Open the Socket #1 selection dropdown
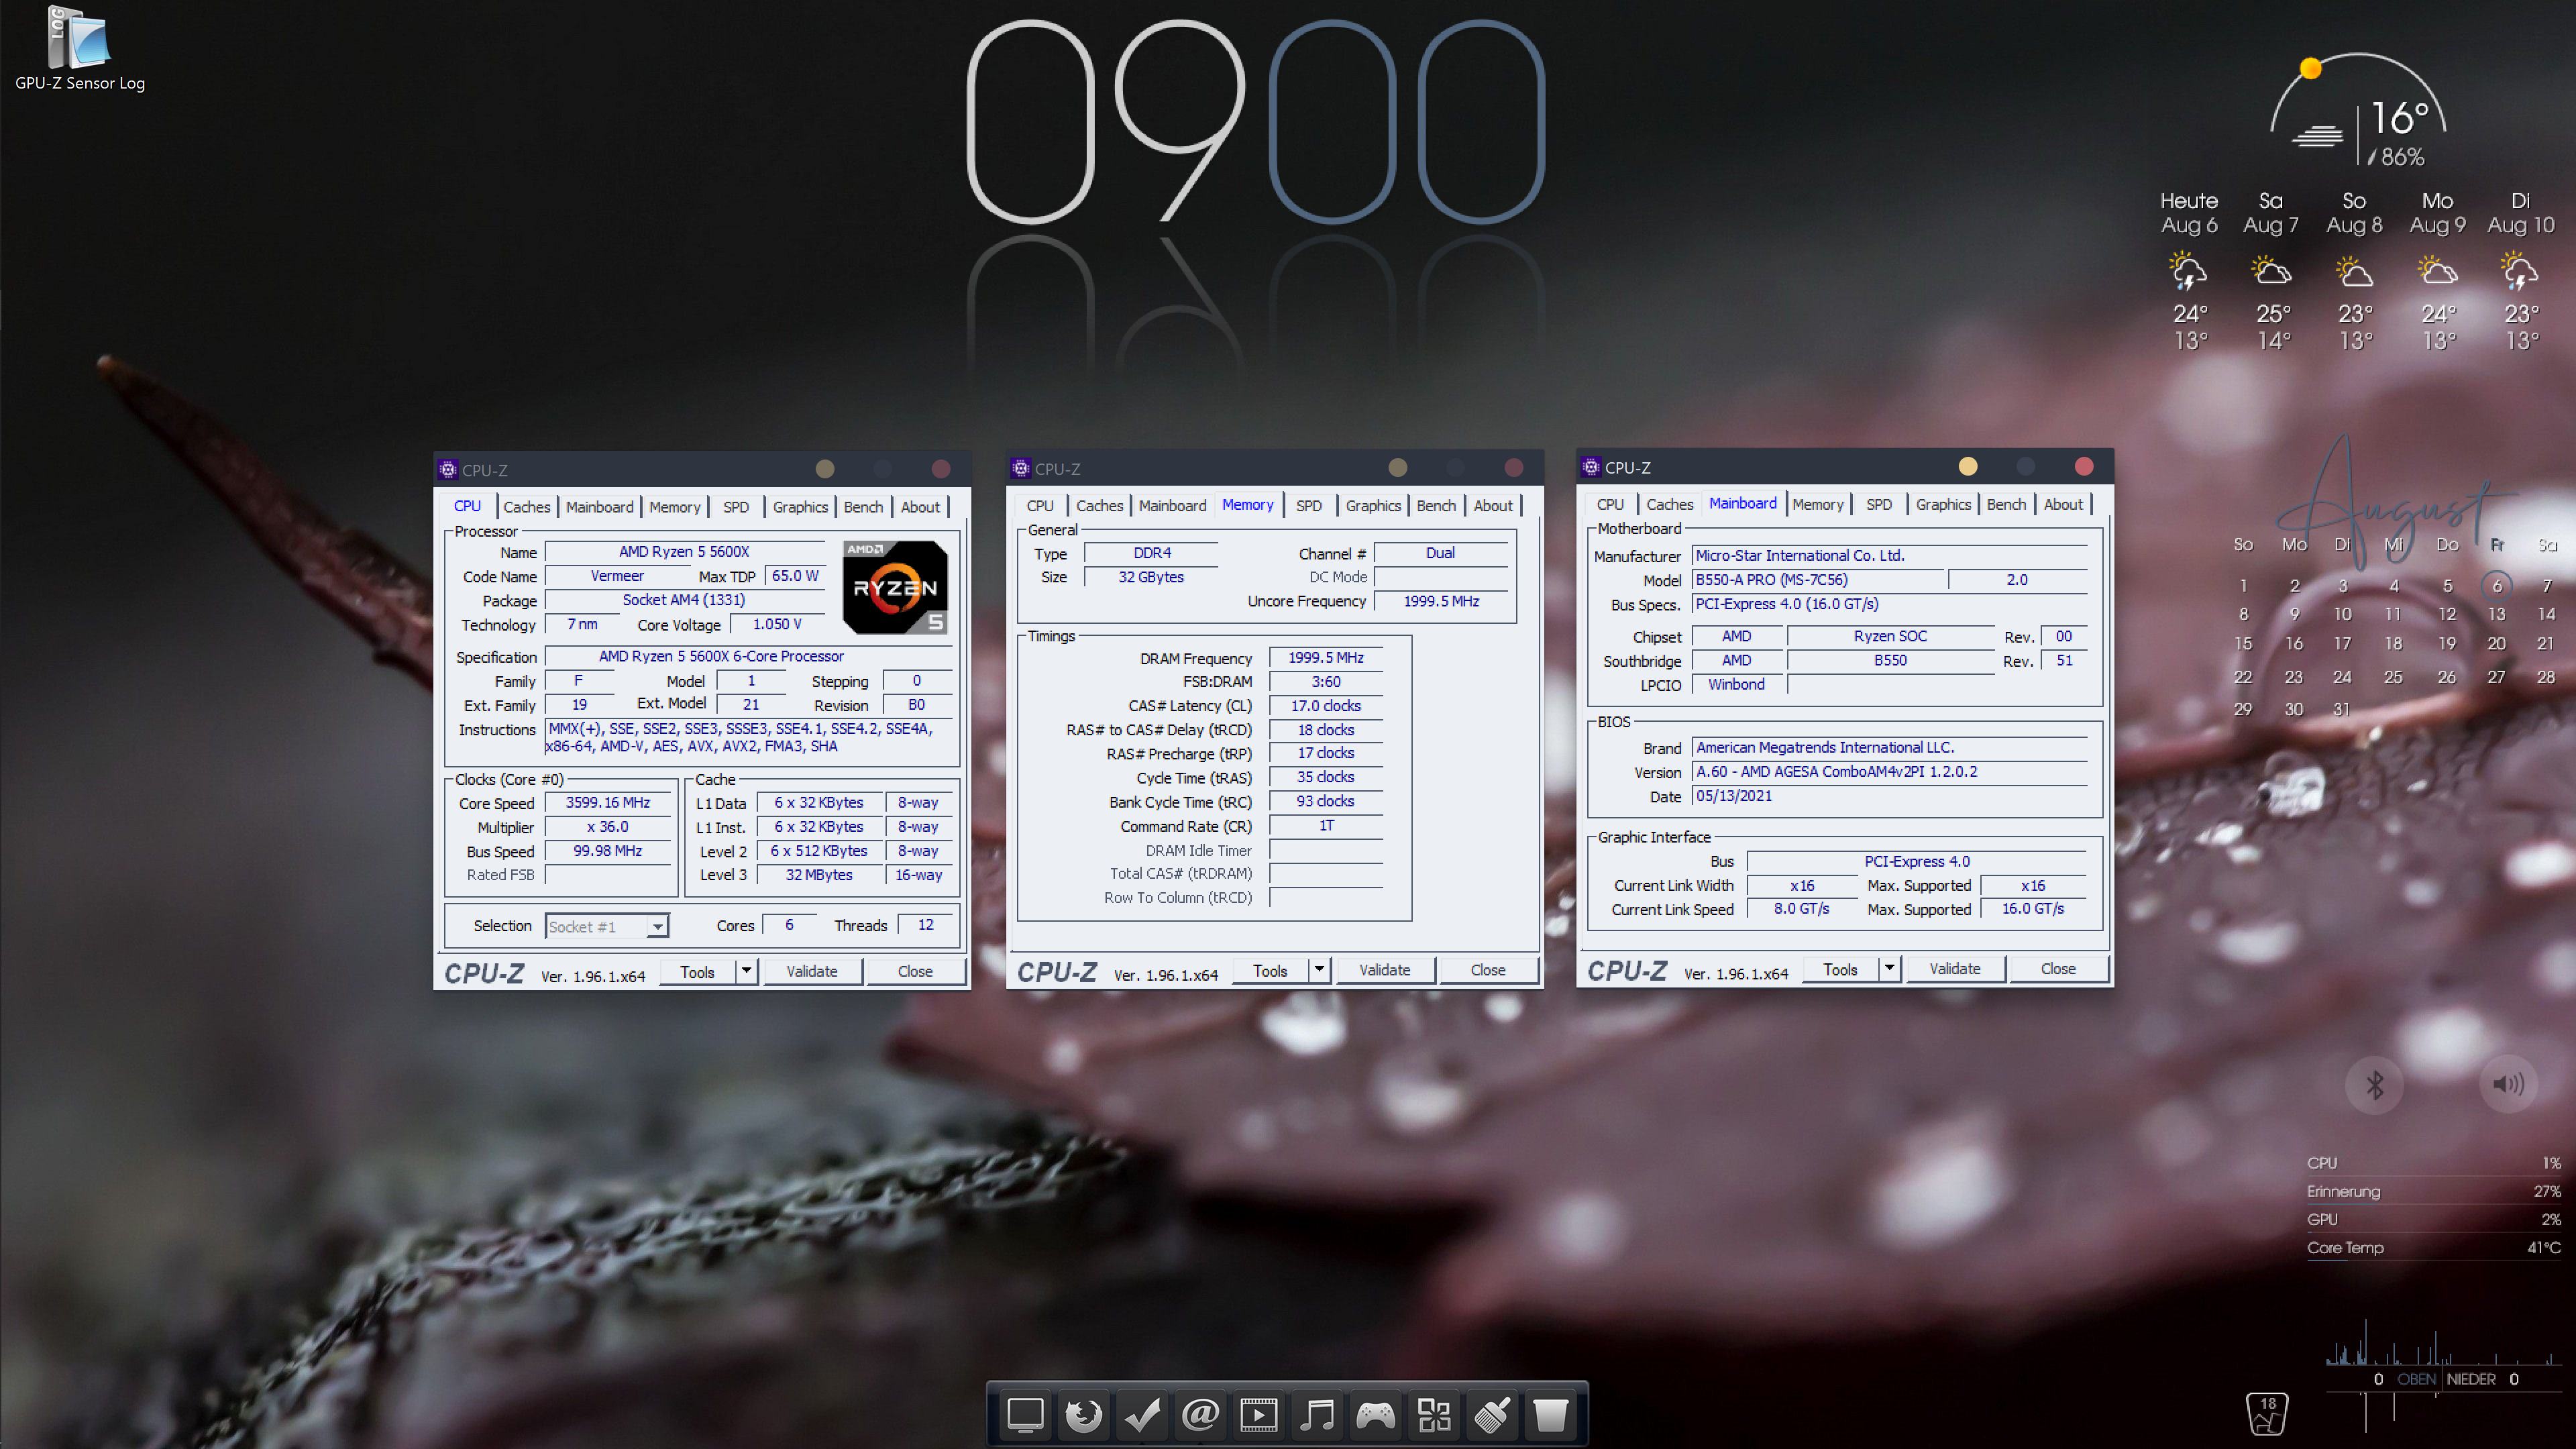 (607, 927)
